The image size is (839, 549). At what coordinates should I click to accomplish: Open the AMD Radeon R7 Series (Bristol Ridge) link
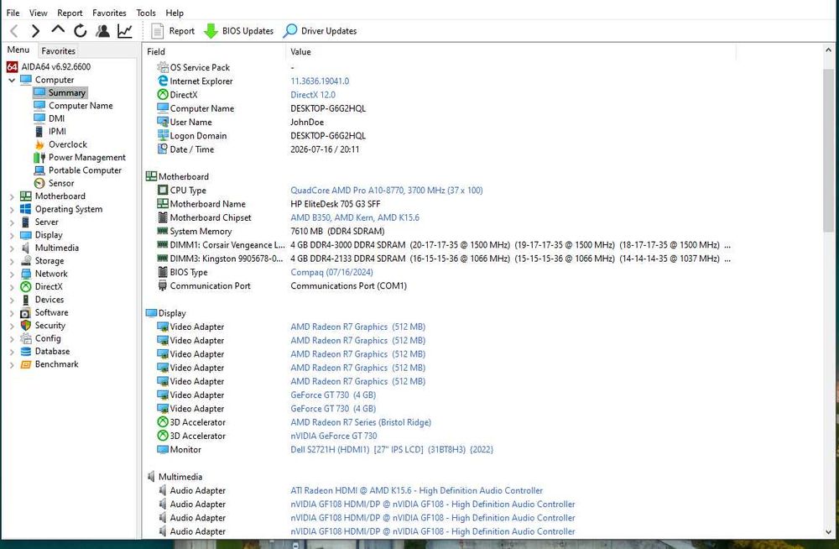361,422
